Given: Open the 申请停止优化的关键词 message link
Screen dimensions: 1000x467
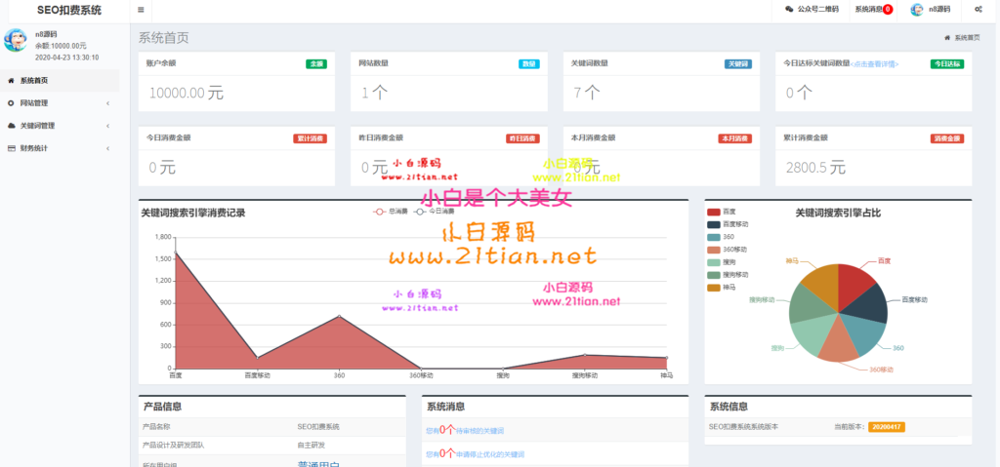Looking at the screenshot, I should pos(475,455).
